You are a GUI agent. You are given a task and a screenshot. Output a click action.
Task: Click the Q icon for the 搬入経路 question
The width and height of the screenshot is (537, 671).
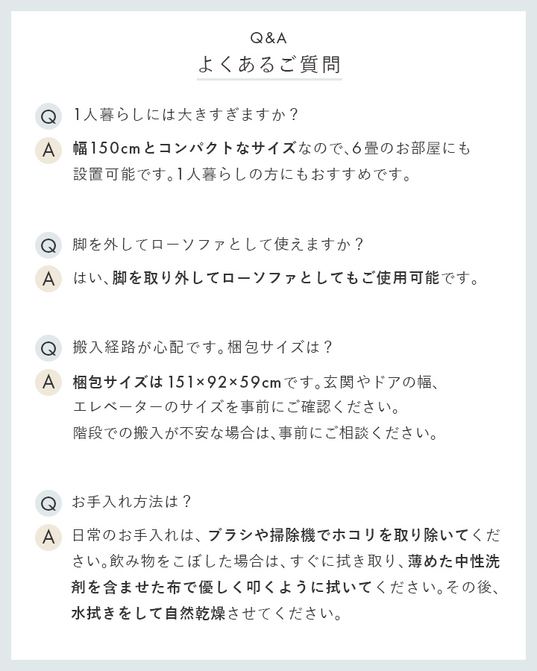pos(48,347)
